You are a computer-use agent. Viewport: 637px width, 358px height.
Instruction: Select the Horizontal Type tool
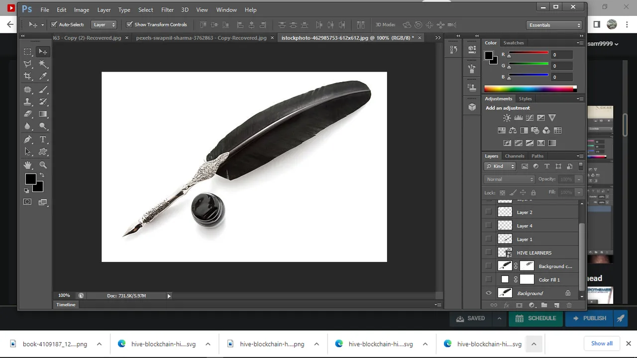43,140
